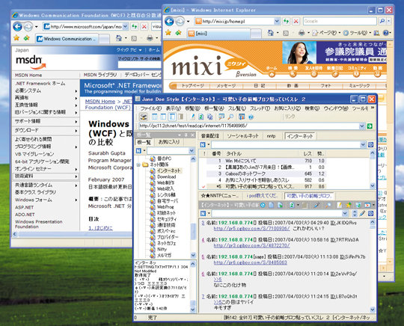Screen dimensions: 404x326
Task: Click the pen write-reply icon in the thread toolbar
Action: (316, 205)
